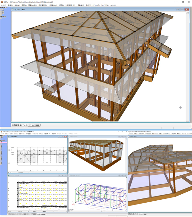Click the ASTIM icon of the bottom-right window

click(x=129, y=131)
